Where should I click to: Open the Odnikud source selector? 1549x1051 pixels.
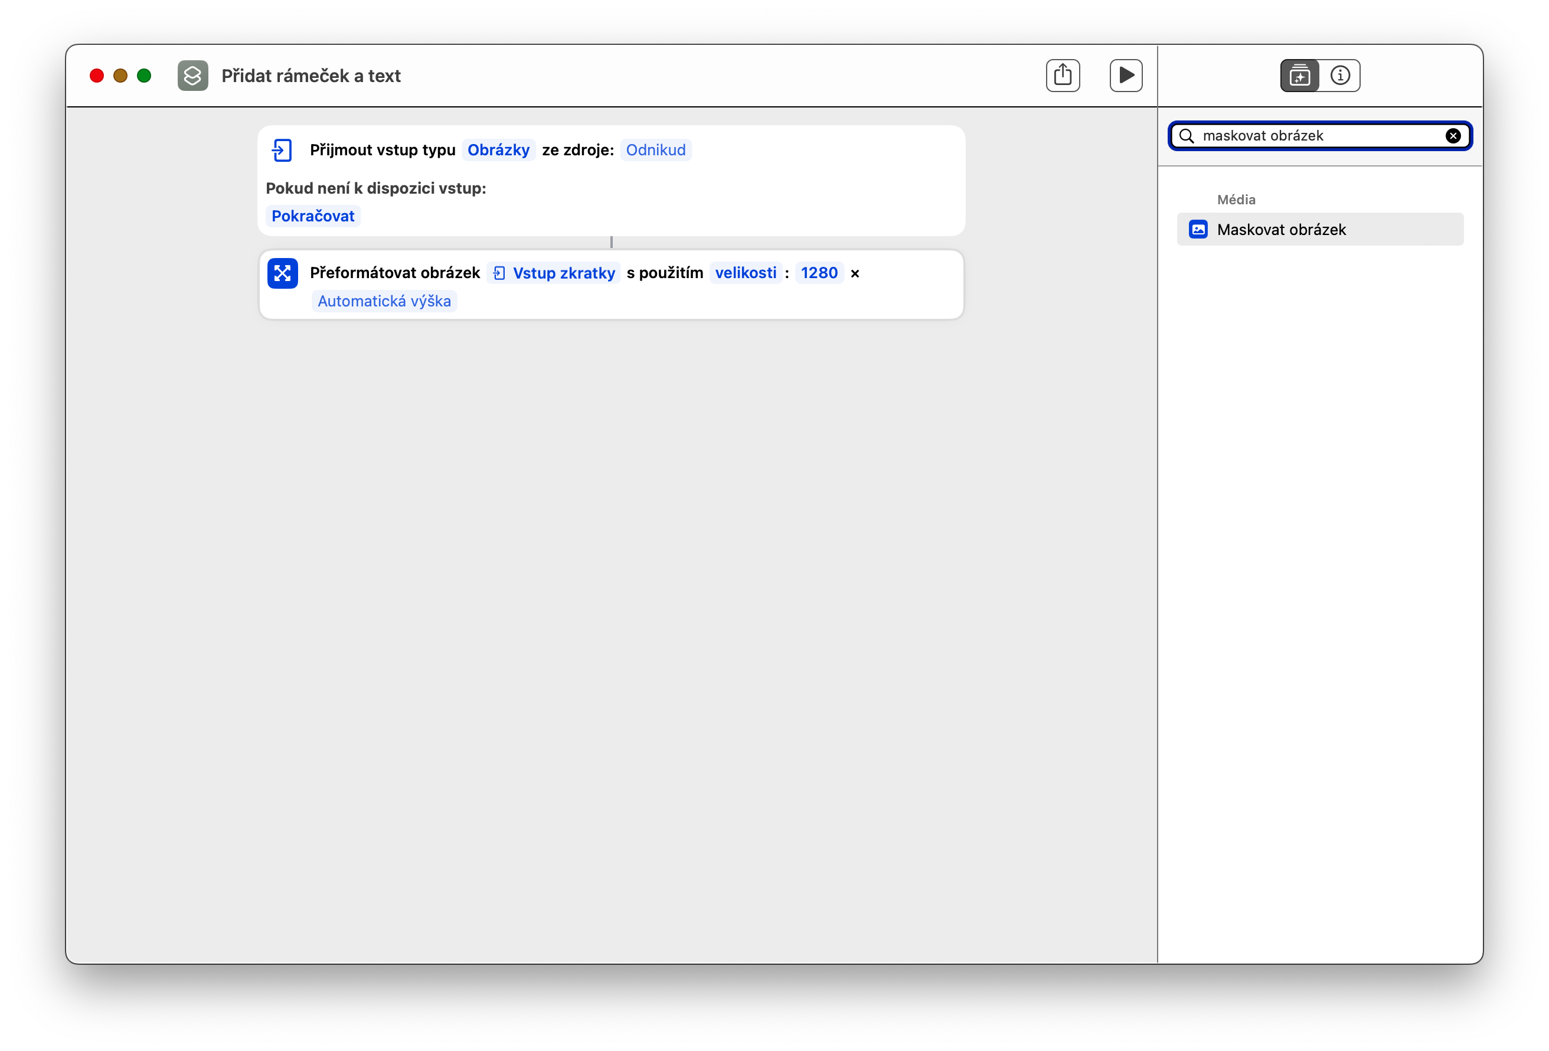pyautogui.click(x=655, y=150)
